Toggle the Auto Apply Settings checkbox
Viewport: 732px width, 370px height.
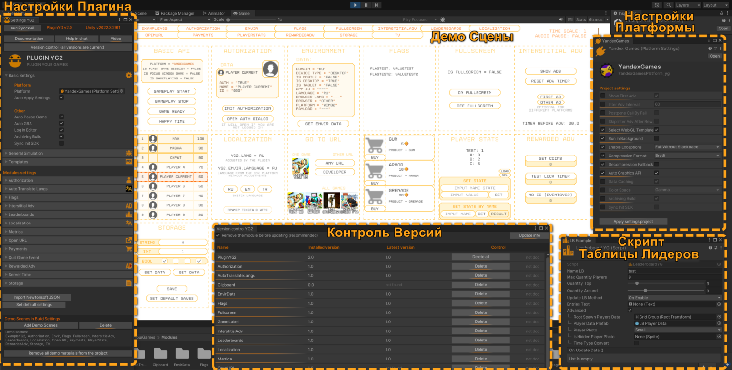pyautogui.click(x=61, y=98)
